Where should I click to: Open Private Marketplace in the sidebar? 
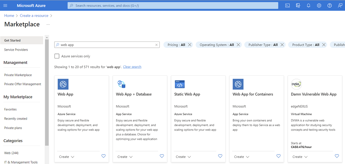[18, 75]
